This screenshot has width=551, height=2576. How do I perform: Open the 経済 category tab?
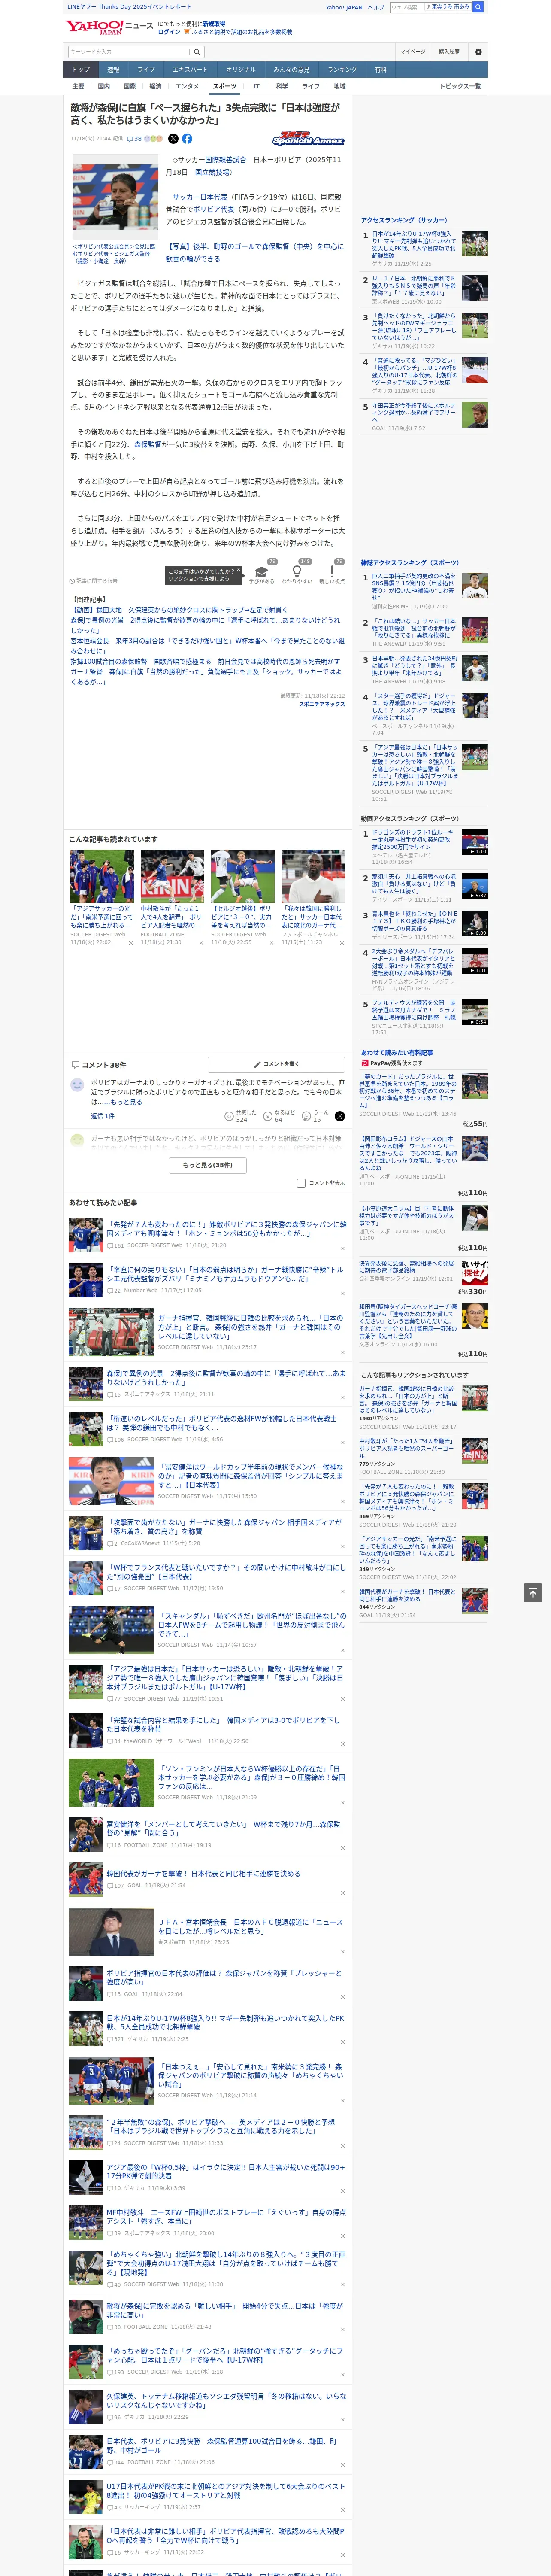155,86
